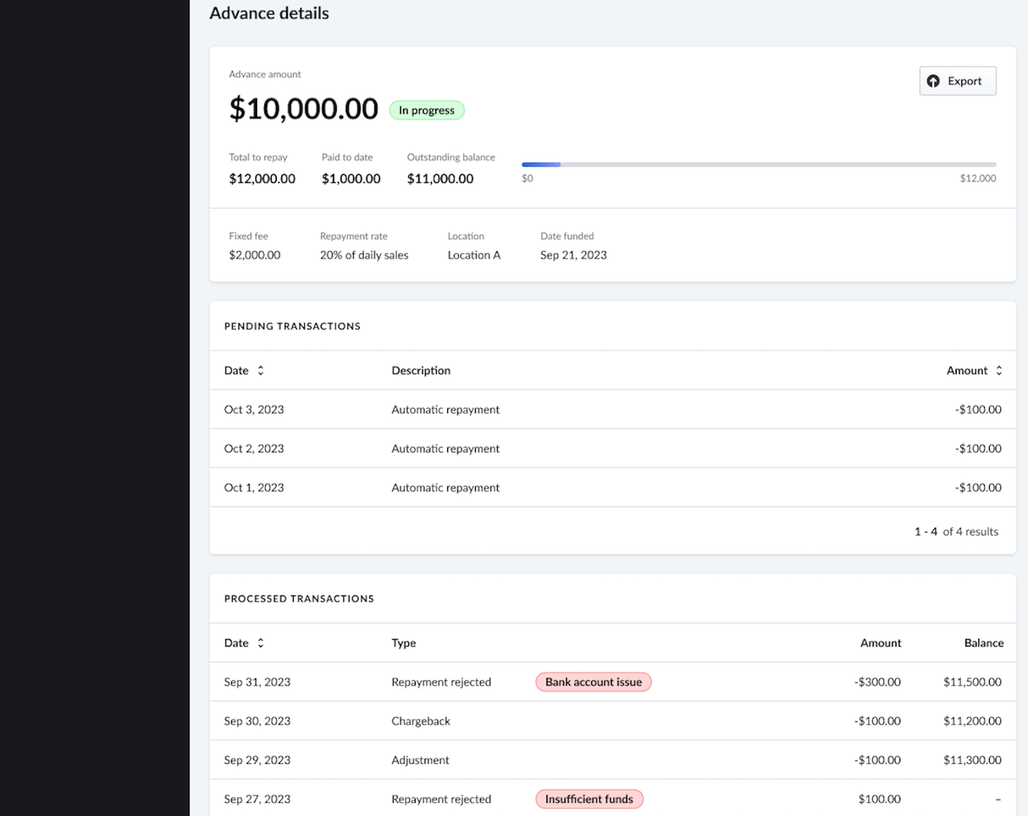
Task: Sort pending transactions by Amount arrows
Action: click(x=999, y=371)
